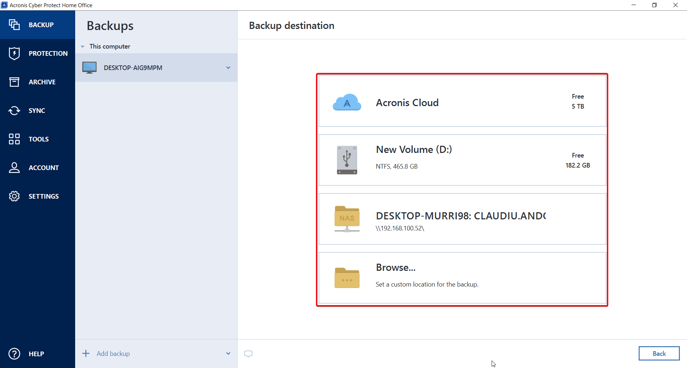This screenshot has width=687, height=368.
Task: Choose Acronis Cloud as destination
Action: 462,101
